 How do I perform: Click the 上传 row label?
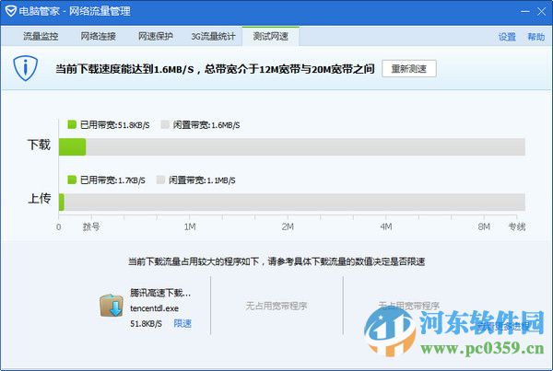pyautogui.click(x=39, y=198)
